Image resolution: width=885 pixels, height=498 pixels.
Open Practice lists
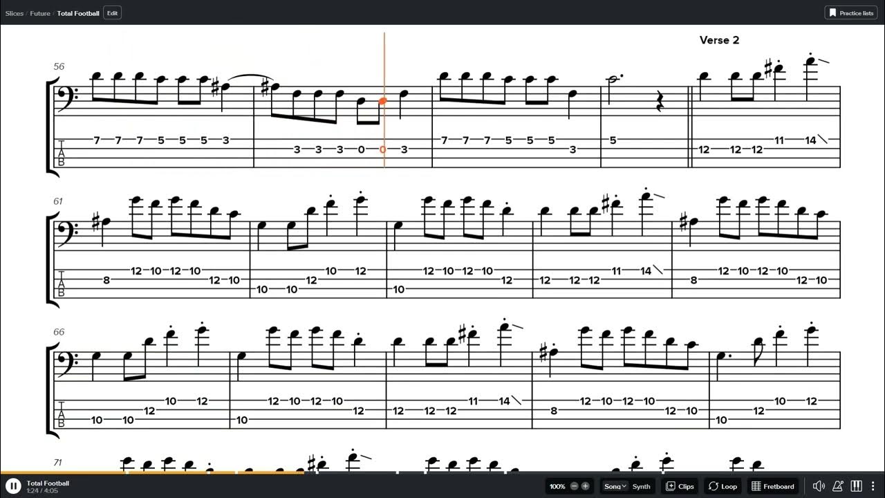tap(851, 12)
